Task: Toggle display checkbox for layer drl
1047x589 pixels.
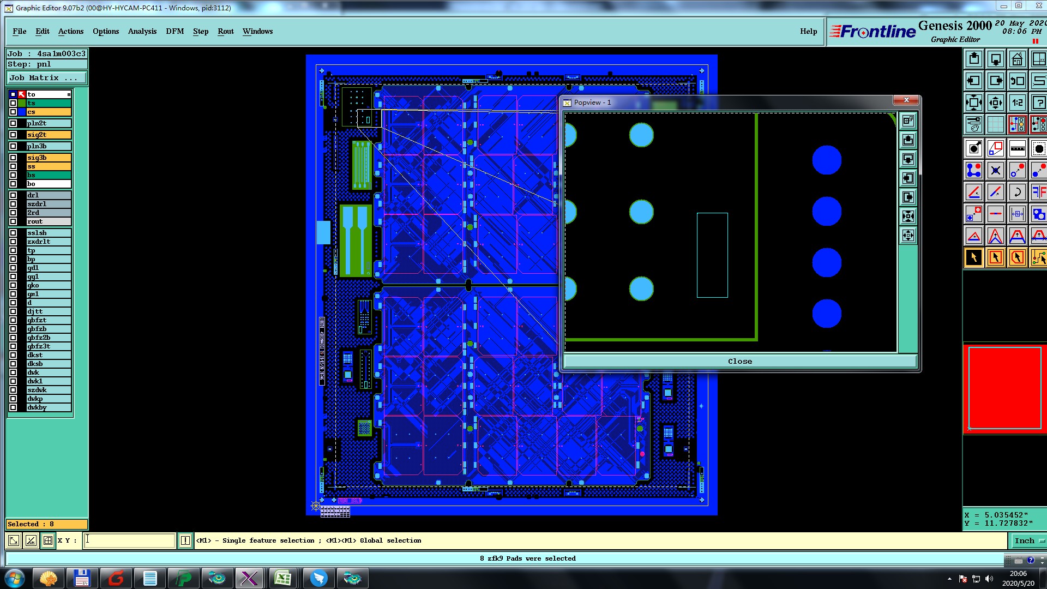Action: point(13,195)
